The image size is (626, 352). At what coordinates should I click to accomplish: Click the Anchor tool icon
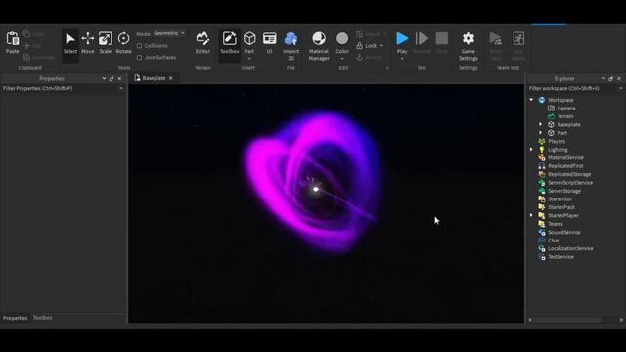(x=359, y=57)
